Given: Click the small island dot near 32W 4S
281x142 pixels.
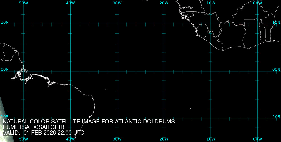Looking at the screenshot, I should click(x=106, y=89).
